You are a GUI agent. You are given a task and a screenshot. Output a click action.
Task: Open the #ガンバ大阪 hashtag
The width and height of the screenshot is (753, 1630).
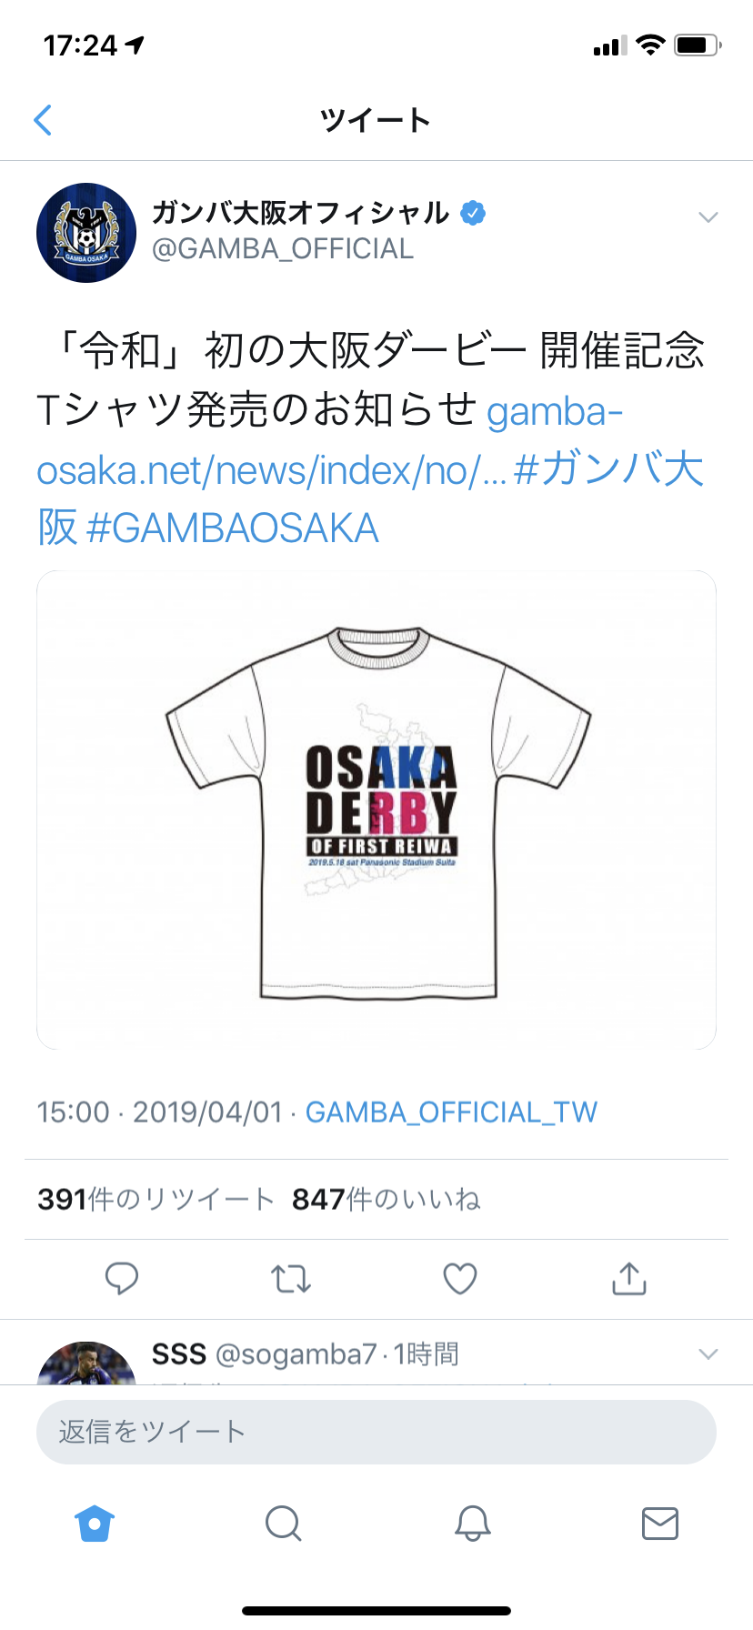(370, 498)
